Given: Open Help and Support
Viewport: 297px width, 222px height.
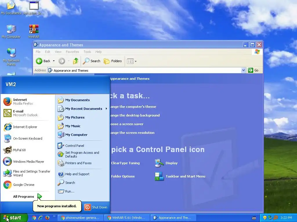Looking at the screenshot, I should (x=82, y=174).
